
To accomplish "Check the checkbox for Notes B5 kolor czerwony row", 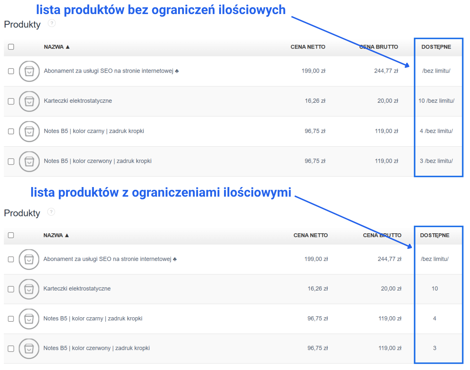I will click(11, 161).
